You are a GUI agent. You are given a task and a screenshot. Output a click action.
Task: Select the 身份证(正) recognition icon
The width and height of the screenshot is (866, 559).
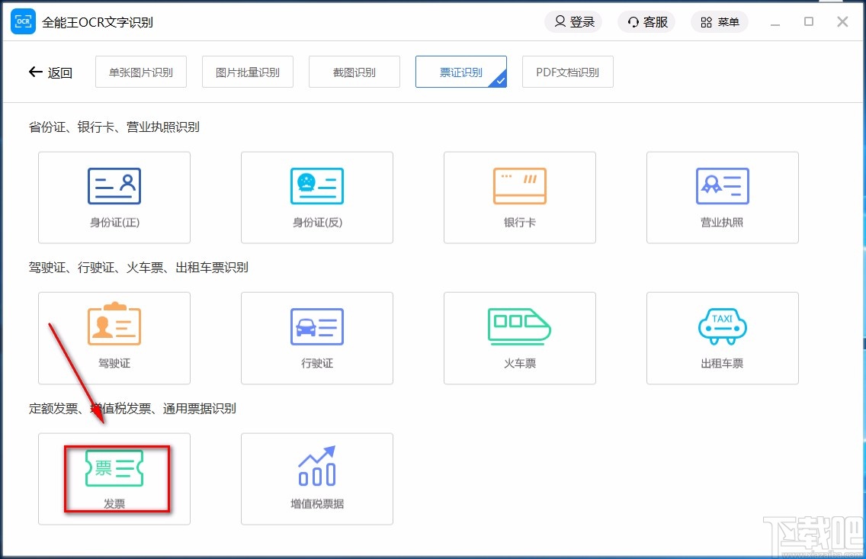pos(114,197)
